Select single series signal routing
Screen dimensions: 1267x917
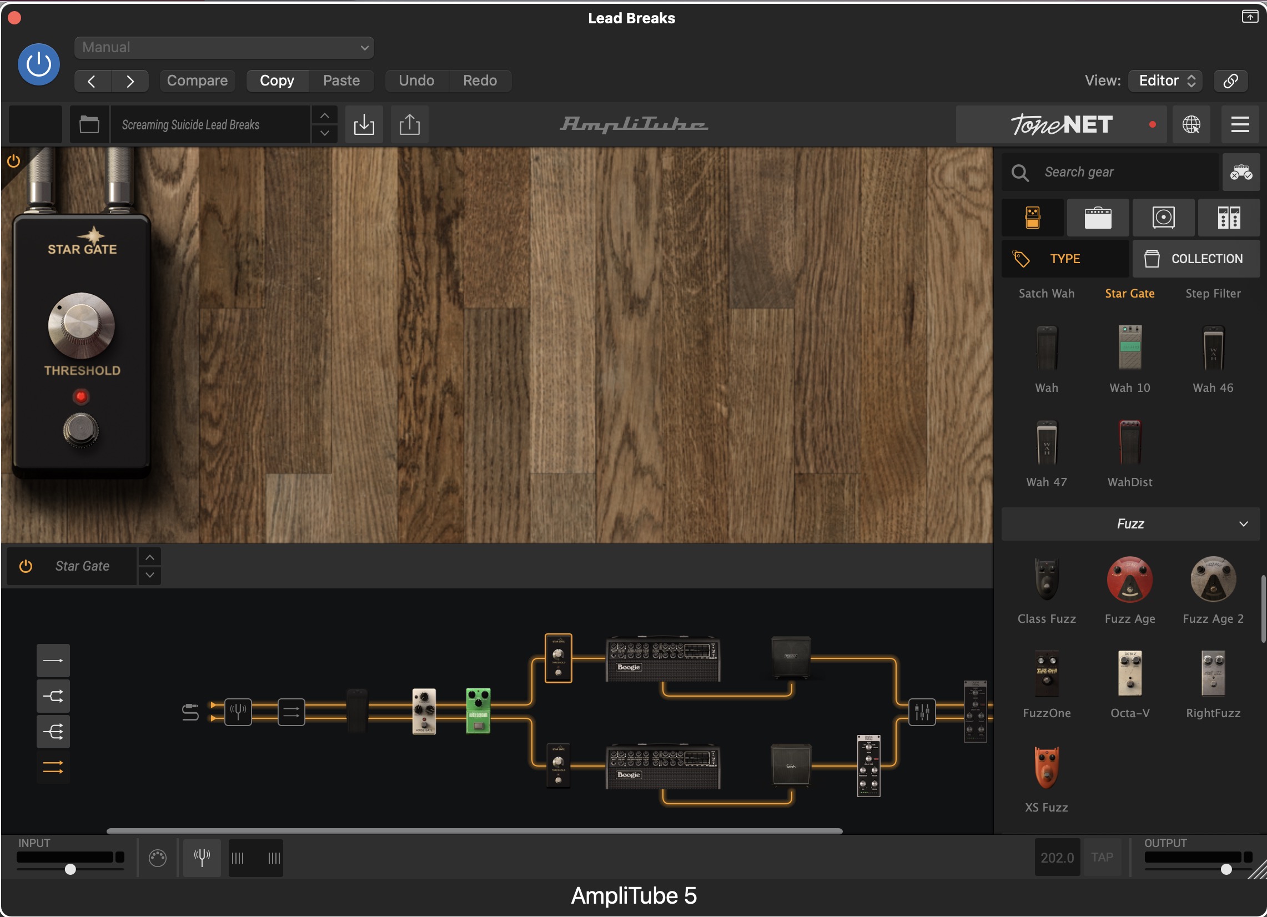tap(53, 661)
